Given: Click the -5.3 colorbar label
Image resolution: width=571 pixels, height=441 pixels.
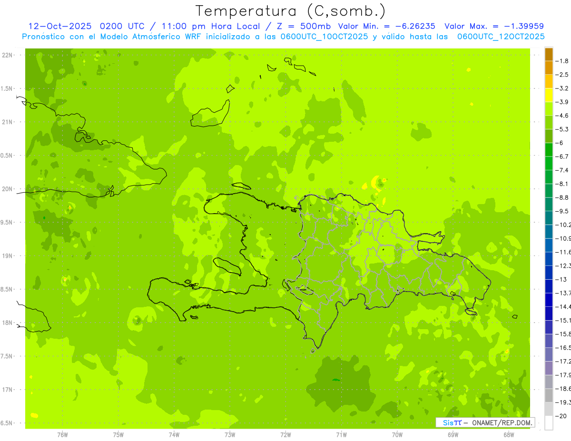Looking at the screenshot, I should (562, 129).
